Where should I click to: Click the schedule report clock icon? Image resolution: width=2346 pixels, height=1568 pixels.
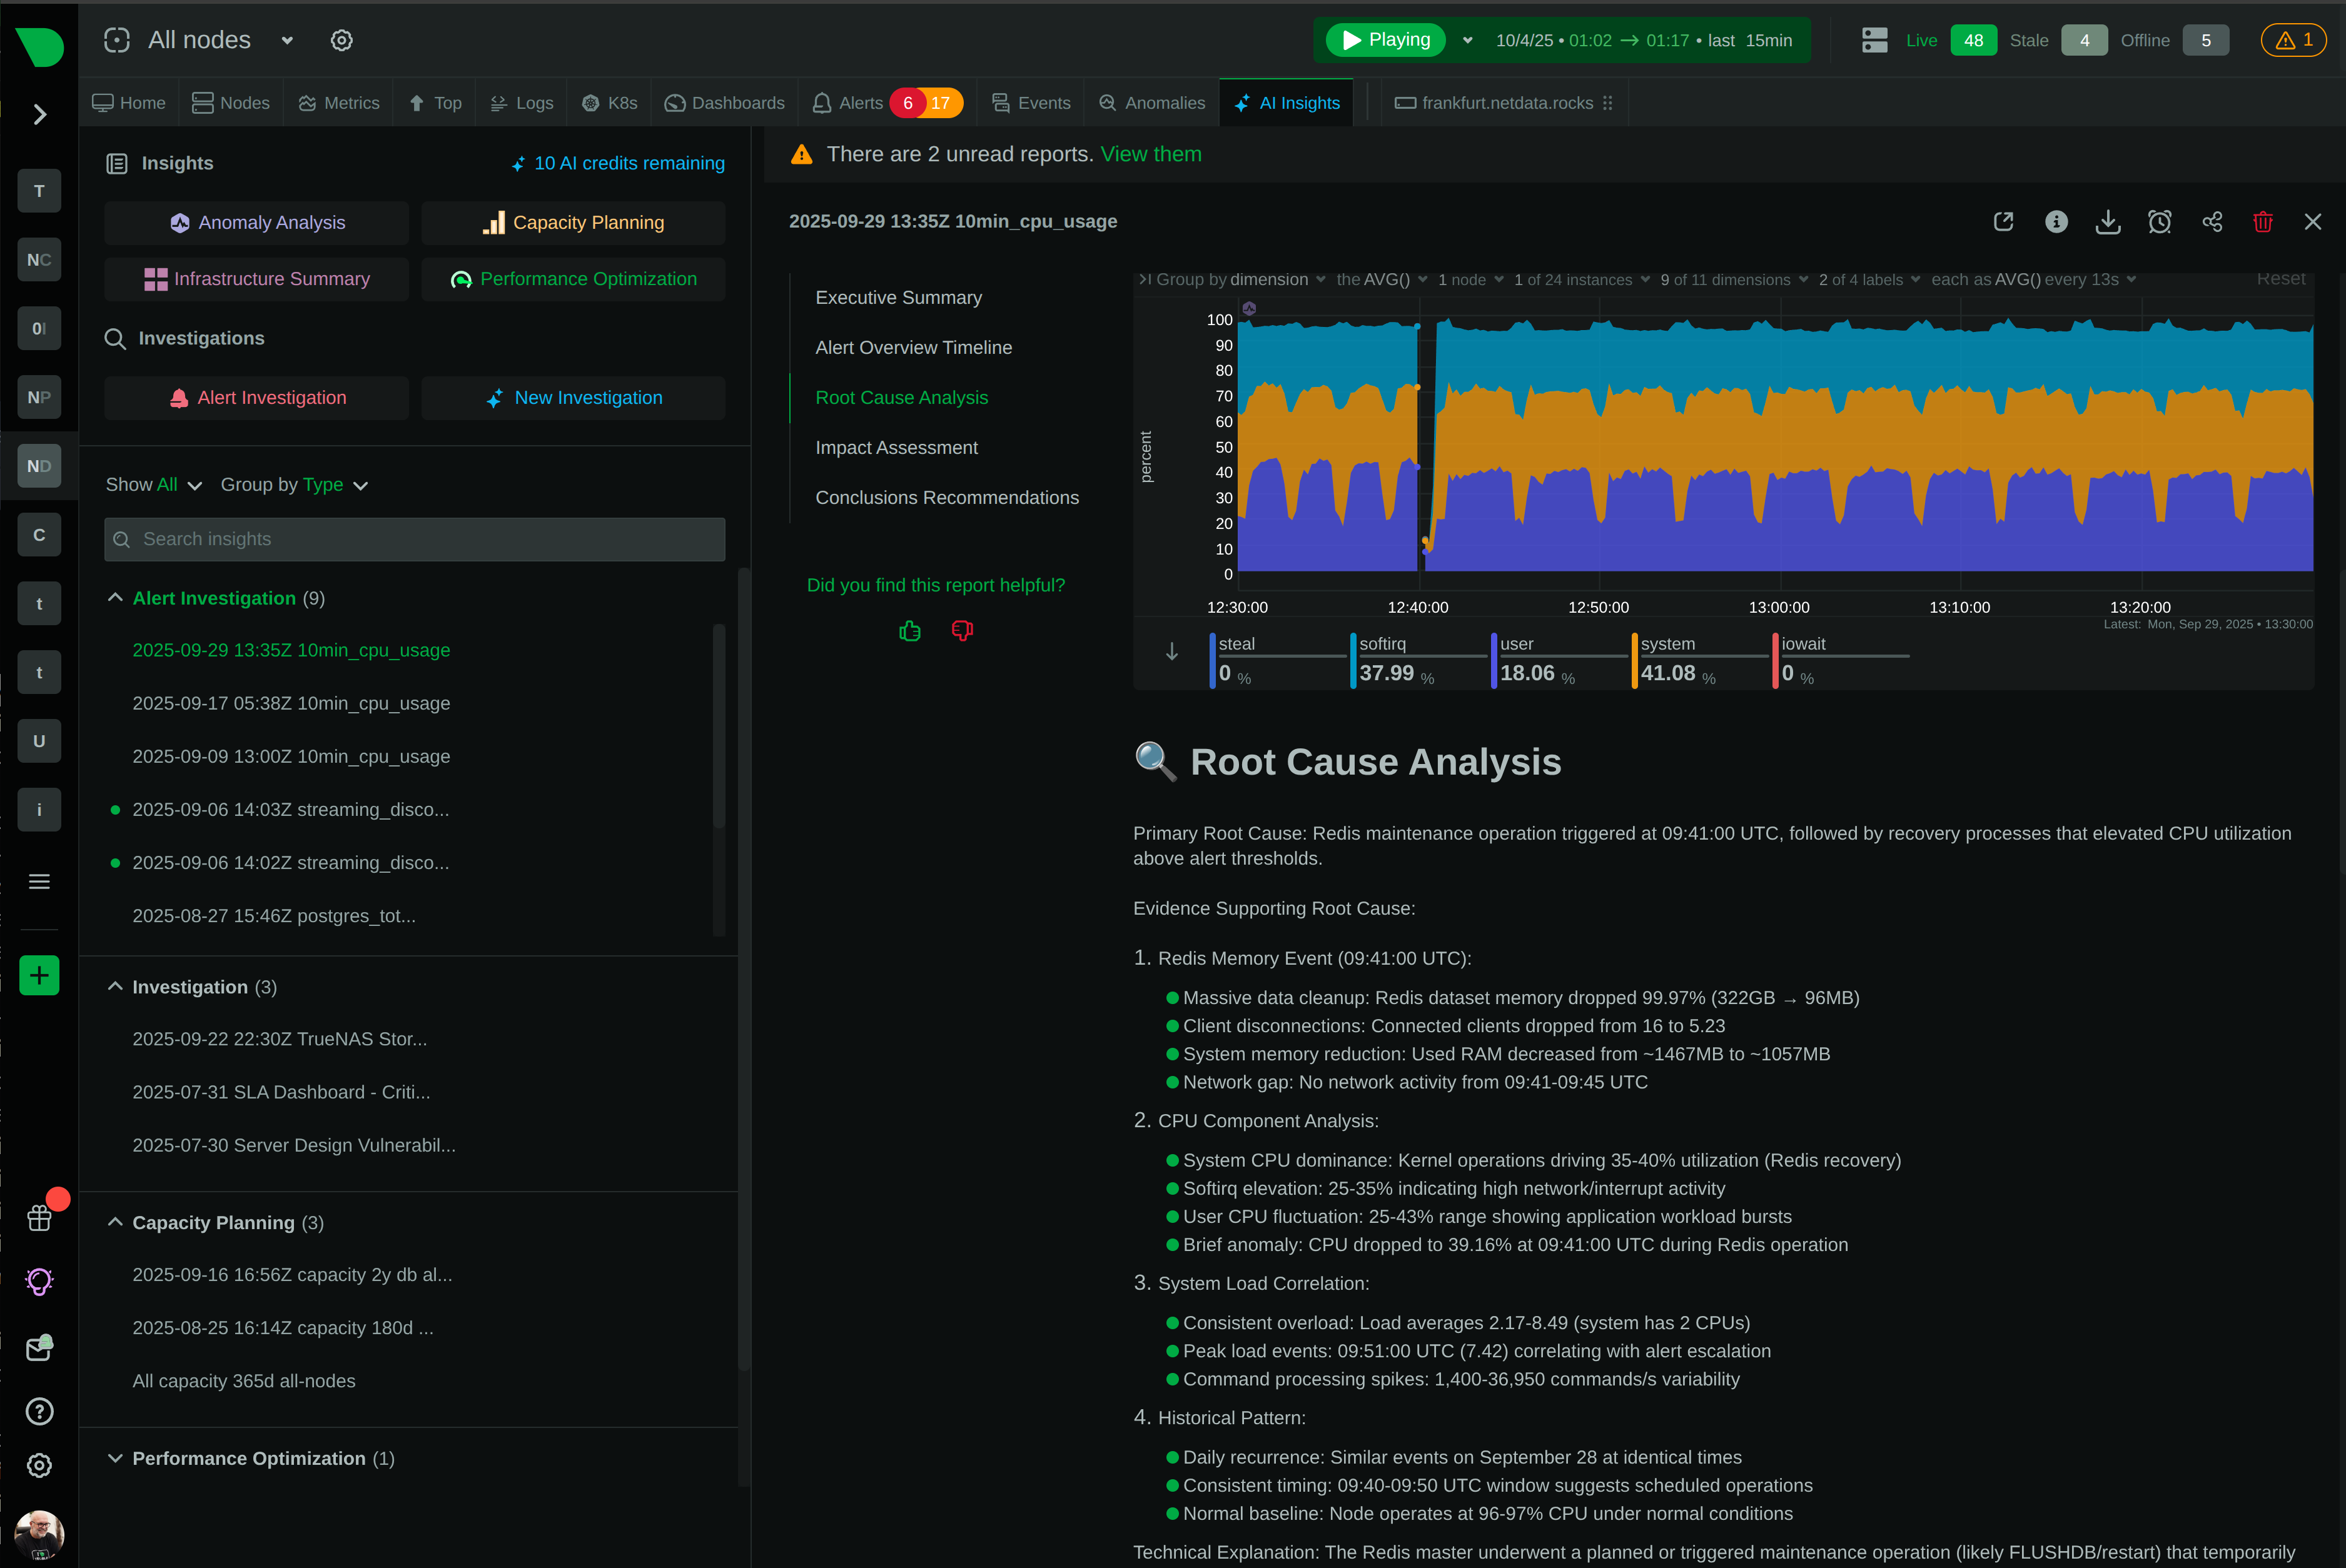[x=2160, y=222]
